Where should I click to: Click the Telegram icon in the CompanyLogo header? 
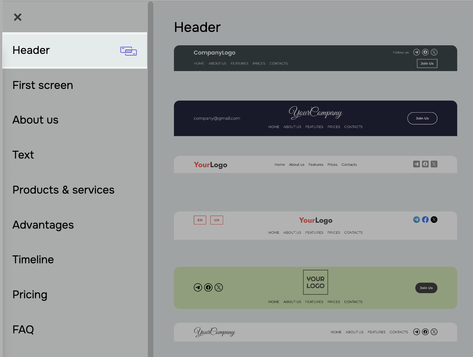[x=417, y=52]
